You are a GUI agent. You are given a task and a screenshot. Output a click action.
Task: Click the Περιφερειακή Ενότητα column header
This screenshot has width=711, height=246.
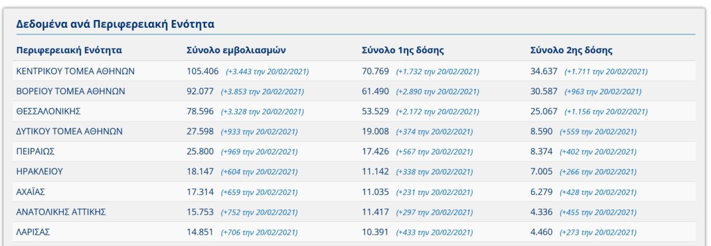pos(69,50)
